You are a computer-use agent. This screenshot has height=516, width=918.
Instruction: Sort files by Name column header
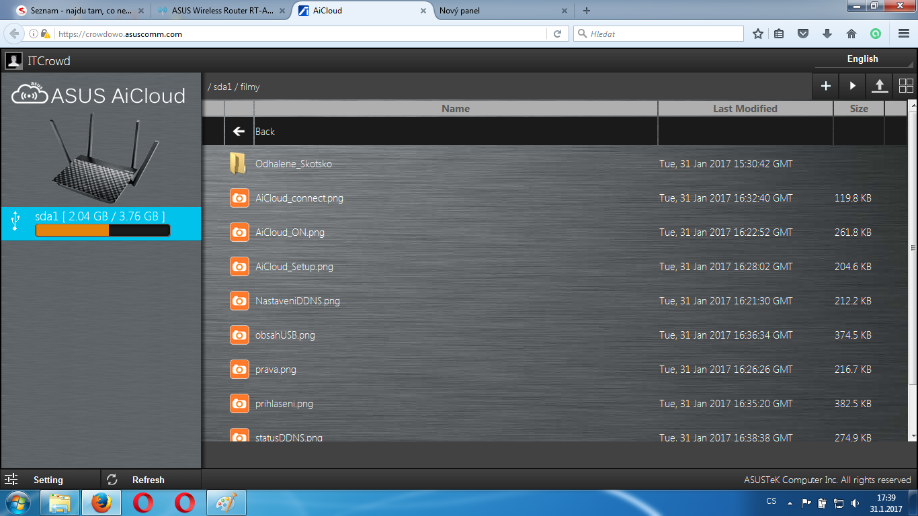[455, 109]
